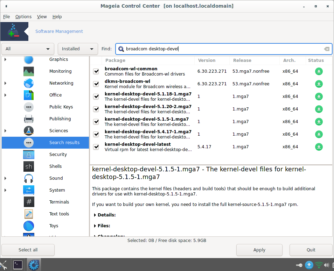Open the Help menu

pos(57,16)
